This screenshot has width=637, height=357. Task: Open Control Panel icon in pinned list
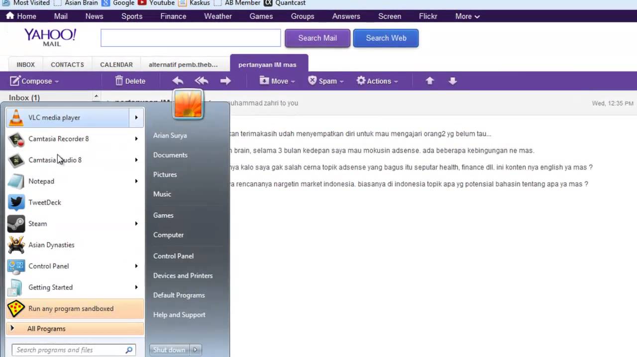pos(16,266)
